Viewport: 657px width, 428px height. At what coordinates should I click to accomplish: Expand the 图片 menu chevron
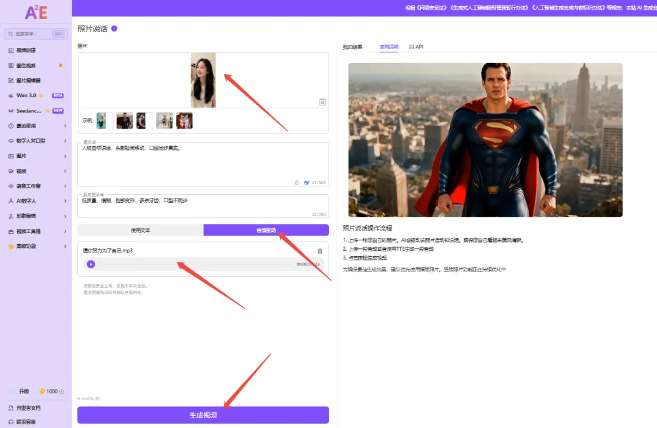point(65,156)
